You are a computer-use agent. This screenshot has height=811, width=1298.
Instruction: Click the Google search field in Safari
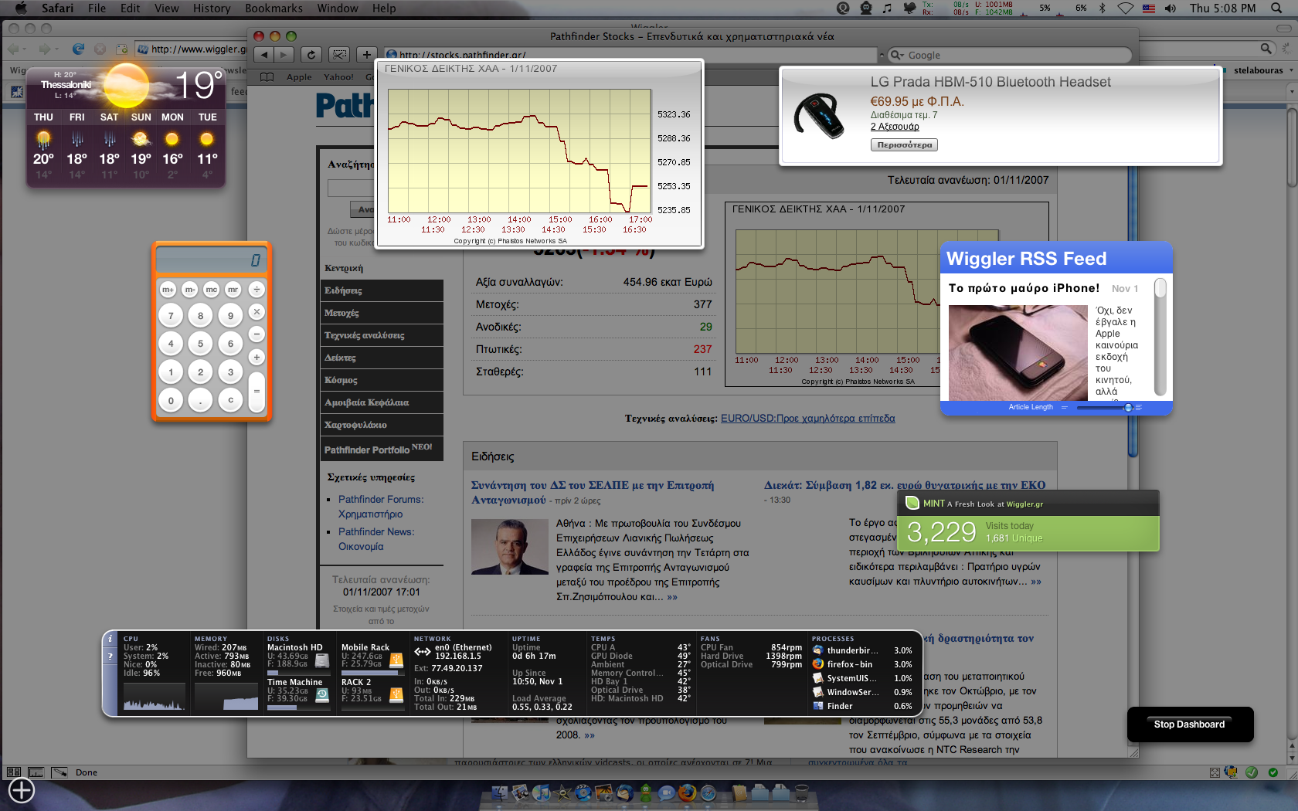coord(1009,56)
